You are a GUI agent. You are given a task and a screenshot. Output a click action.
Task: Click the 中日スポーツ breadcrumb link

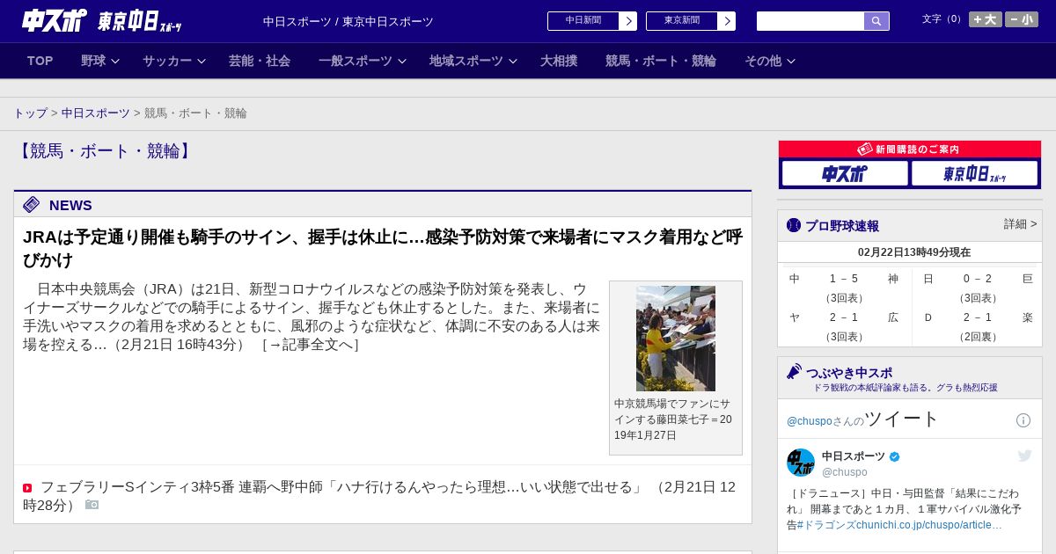pyautogui.click(x=96, y=113)
